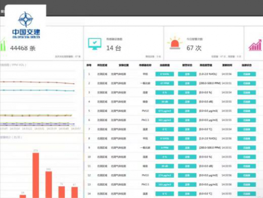Click the red alarm siren icon
The height and width of the screenshot is (198, 263).
(175, 43)
